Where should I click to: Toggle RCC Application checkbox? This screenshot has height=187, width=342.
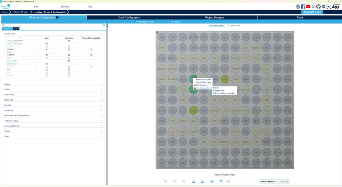tap(69, 70)
